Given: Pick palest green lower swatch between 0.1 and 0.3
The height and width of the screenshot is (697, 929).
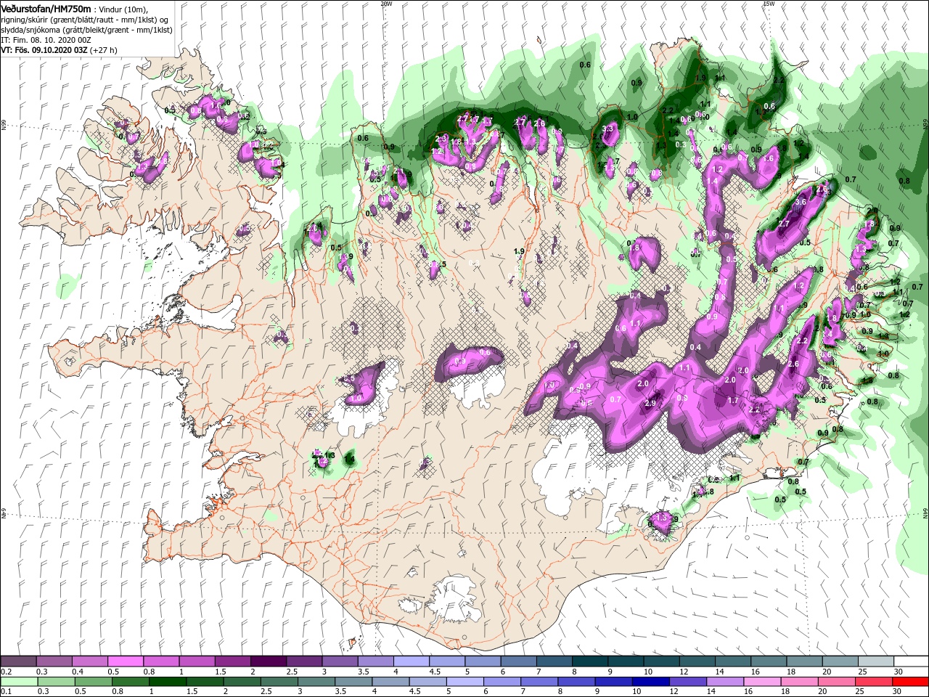Looking at the screenshot, I should pyautogui.click(x=18, y=682).
